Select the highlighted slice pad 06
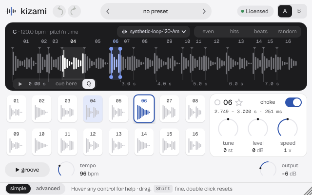This screenshot has height=195, width=312. [144, 109]
